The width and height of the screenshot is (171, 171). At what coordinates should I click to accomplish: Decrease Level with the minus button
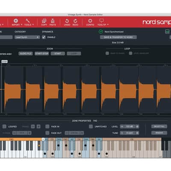(x=122, y=127)
